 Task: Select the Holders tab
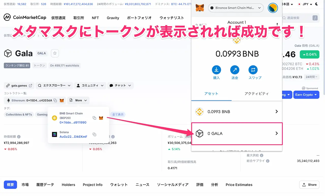(69, 185)
